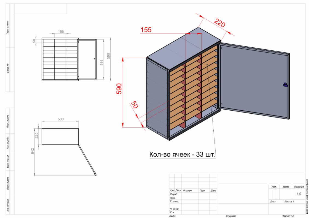Select the grey top panel of the cabinet
The height and width of the screenshot is (218, 309).
point(183,49)
